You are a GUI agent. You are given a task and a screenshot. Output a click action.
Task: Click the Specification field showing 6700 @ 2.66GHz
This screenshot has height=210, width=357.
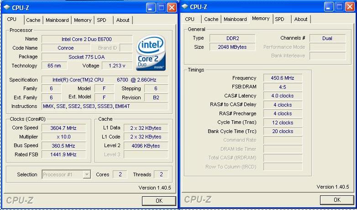pyautogui.click(x=105, y=80)
